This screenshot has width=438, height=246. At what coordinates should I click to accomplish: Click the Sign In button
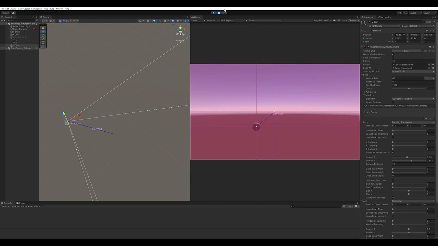pyautogui.click(x=5, y=13)
